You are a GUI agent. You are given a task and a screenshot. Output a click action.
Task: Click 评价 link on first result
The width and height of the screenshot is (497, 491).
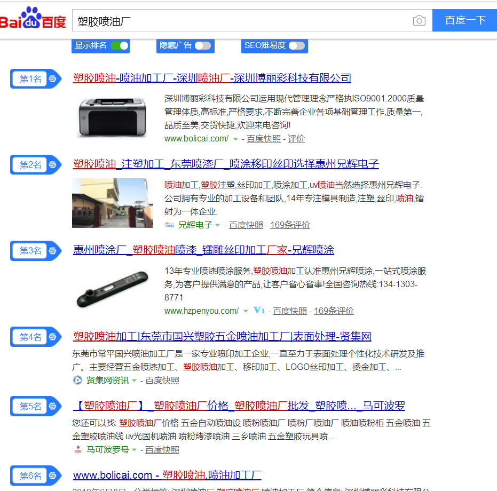(x=296, y=139)
